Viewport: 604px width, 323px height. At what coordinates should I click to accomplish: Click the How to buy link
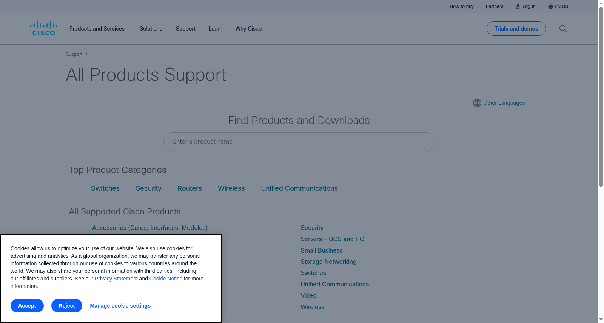pos(462,6)
